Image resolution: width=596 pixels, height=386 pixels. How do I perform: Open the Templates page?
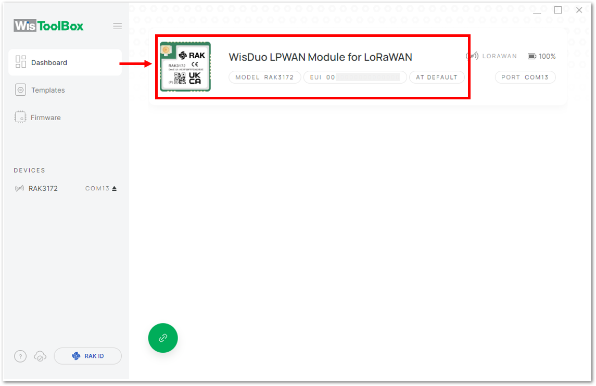point(65,90)
